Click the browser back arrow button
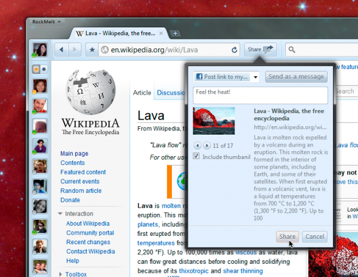 coord(61,49)
